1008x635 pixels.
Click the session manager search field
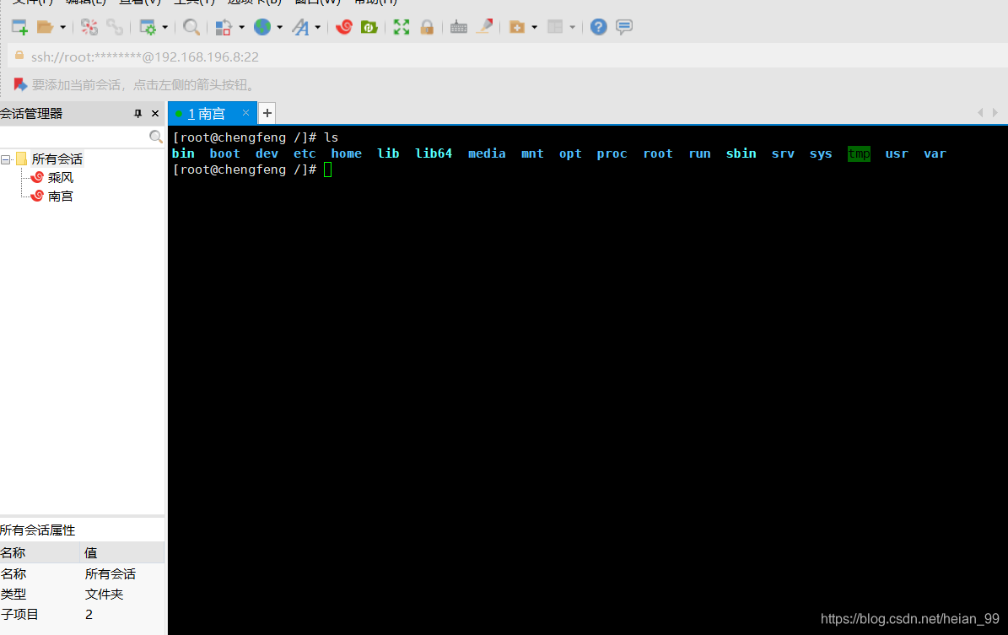coord(74,137)
